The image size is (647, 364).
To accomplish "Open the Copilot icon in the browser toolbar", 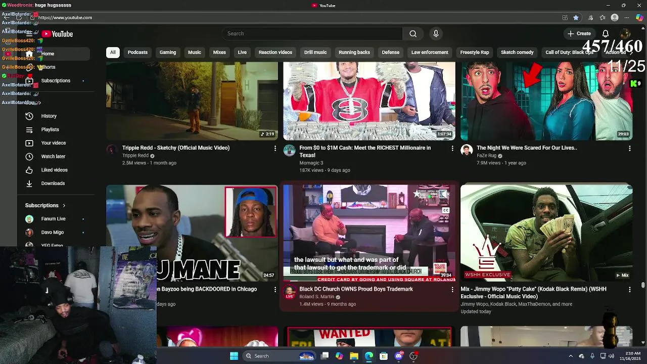I will pos(639,17).
